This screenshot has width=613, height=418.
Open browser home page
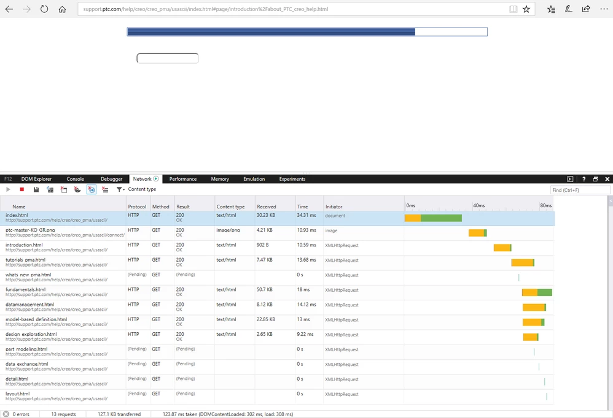pyautogui.click(x=62, y=9)
